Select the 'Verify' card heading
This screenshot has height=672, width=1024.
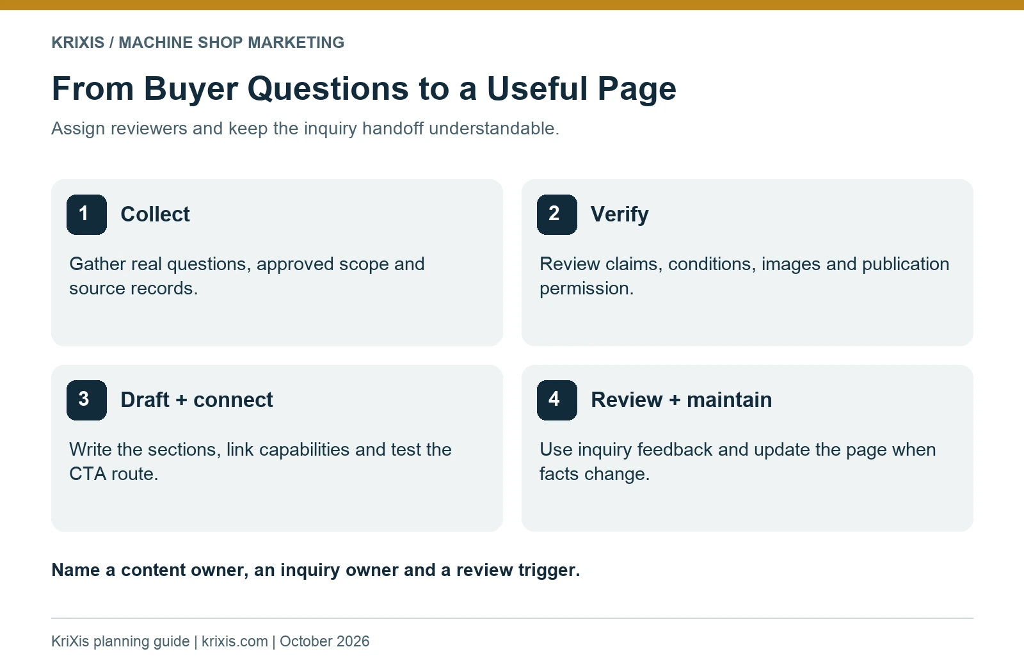(620, 214)
